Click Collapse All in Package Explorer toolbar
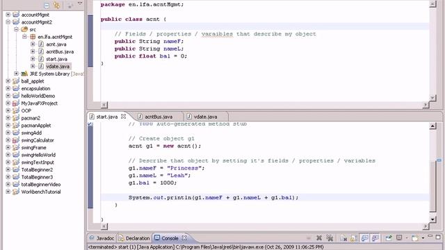The image size is (445, 250). [x=47, y=5]
